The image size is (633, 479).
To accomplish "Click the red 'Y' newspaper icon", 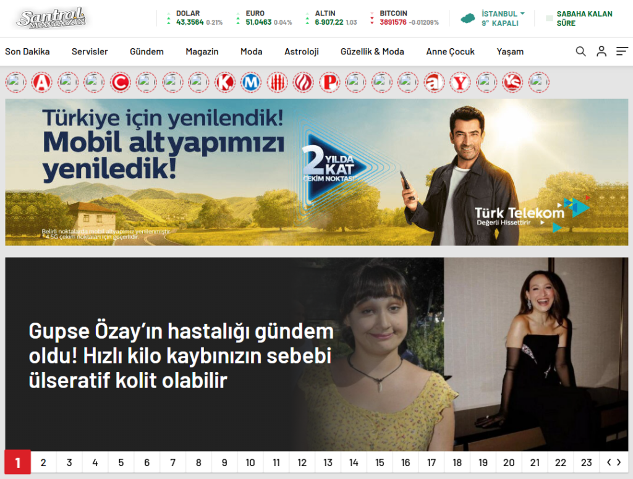I will pos(460,82).
